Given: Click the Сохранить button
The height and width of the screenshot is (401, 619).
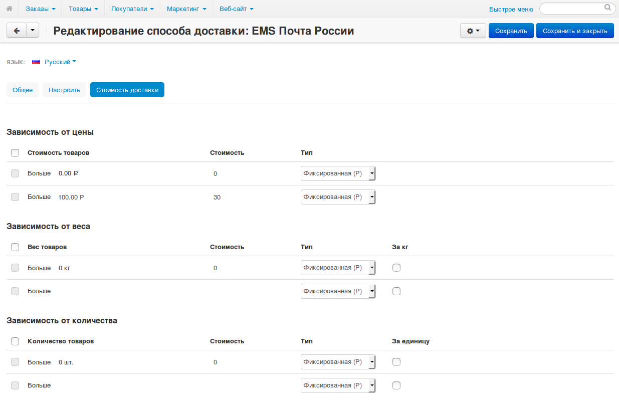Looking at the screenshot, I should (511, 31).
